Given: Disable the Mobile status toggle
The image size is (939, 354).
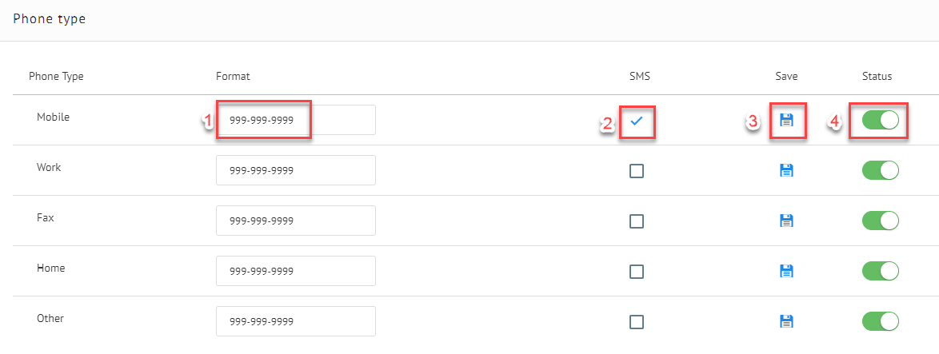Looking at the screenshot, I should tap(881, 120).
